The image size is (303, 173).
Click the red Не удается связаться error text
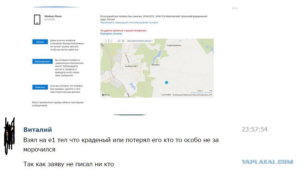point(123,31)
